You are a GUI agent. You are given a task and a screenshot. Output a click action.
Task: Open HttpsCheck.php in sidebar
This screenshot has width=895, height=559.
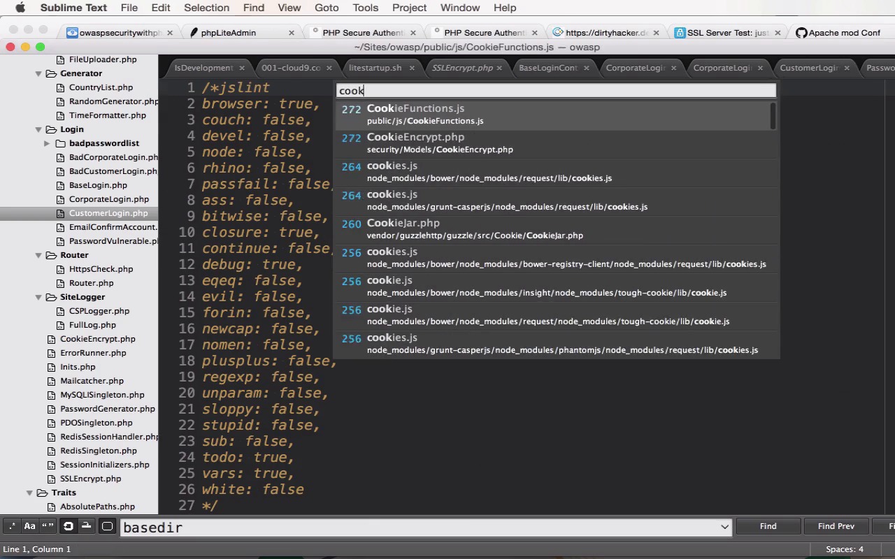click(101, 269)
